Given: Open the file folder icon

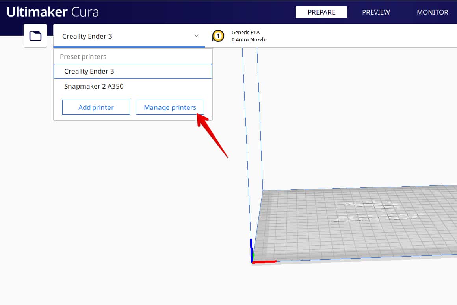Looking at the screenshot, I should (35, 36).
